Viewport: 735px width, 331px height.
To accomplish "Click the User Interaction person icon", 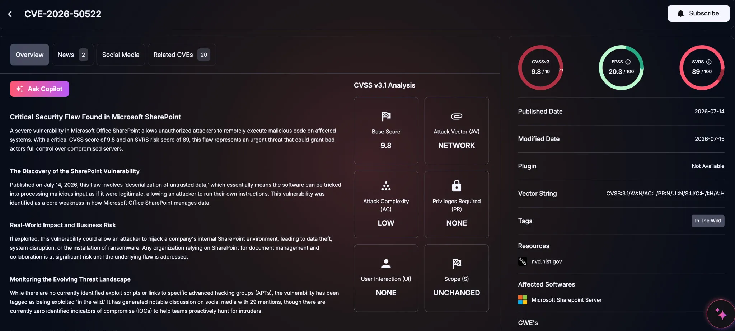I will (386, 264).
